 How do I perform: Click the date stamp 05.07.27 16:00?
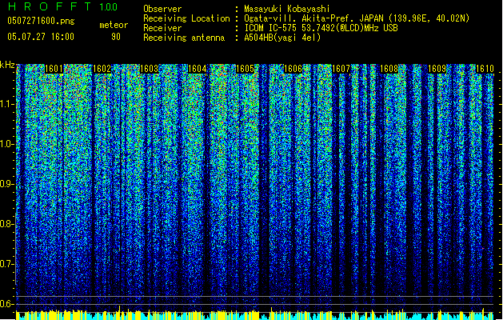[41, 37]
